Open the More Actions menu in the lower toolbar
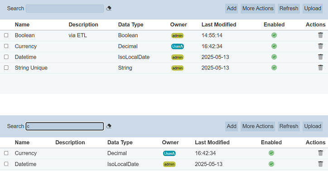This screenshot has height=171, width=328. 258,127
